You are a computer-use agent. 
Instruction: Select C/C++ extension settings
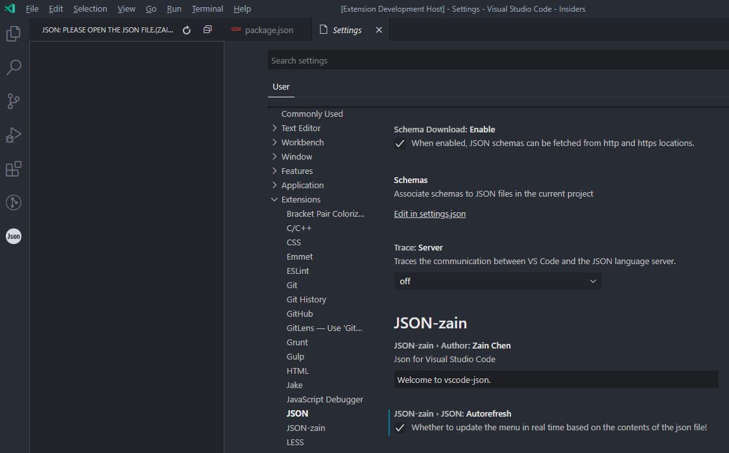point(299,228)
